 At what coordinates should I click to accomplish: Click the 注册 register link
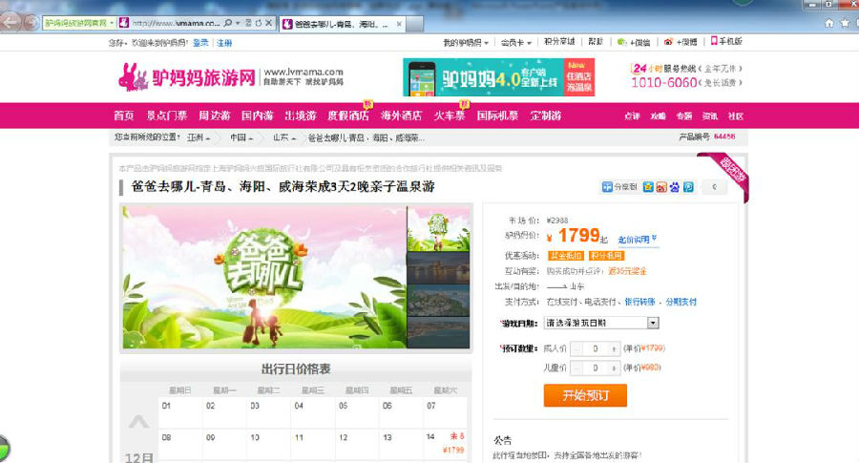tap(224, 43)
